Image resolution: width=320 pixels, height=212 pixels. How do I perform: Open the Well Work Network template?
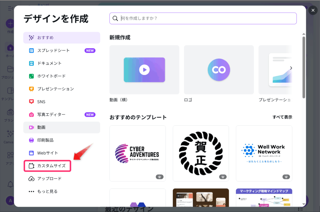(x=264, y=154)
